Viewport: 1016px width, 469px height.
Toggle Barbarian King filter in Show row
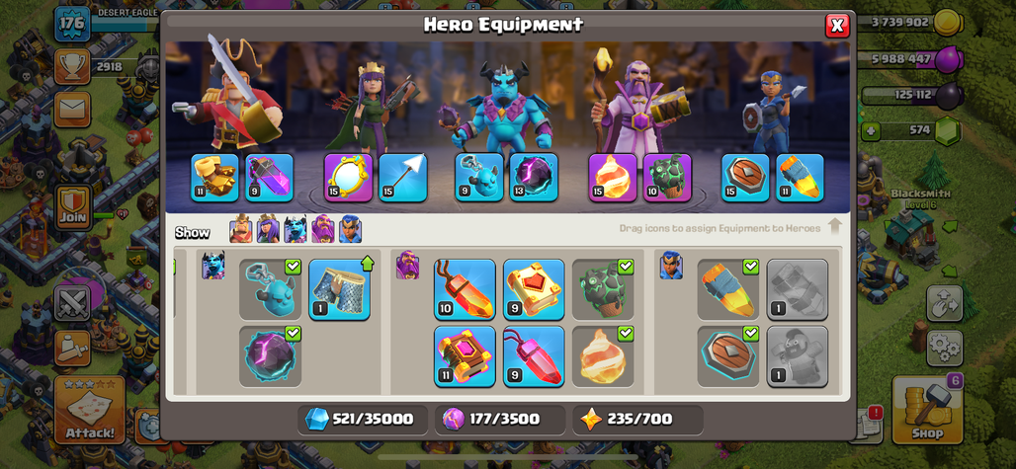[x=240, y=230]
